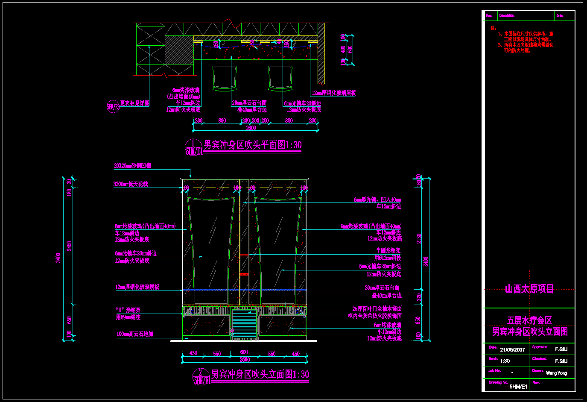Click drawing number 5HM/E1 in title block
Viewport: 587px width, 402px height.
pyautogui.click(x=518, y=387)
